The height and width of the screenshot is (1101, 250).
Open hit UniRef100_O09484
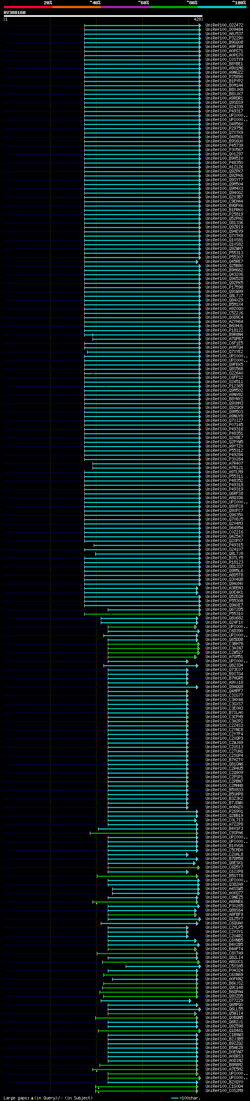pyautogui.click(x=224, y=30)
